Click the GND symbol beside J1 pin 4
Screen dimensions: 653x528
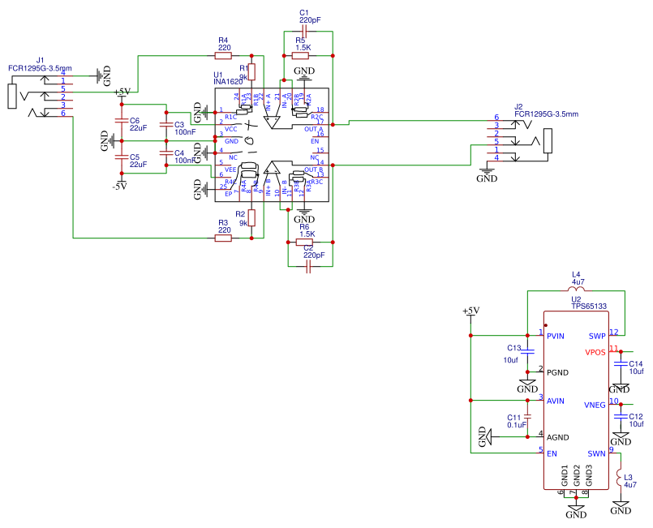point(103,75)
